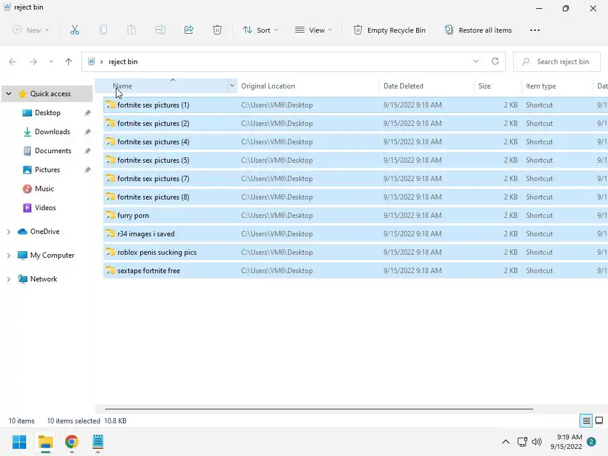The height and width of the screenshot is (456, 608).
Task: Select Desktop in Quick access
Action: click(x=47, y=113)
